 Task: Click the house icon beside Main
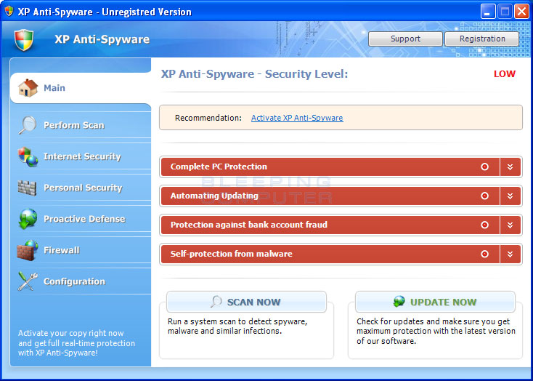[28, 88]
